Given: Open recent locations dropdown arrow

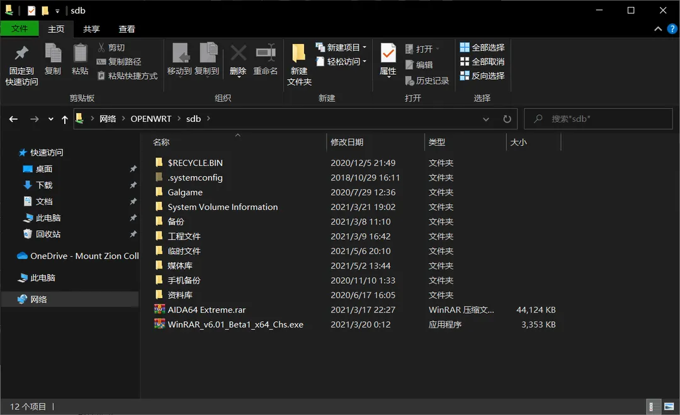Looking at the screenshot, I should point(51,119).
